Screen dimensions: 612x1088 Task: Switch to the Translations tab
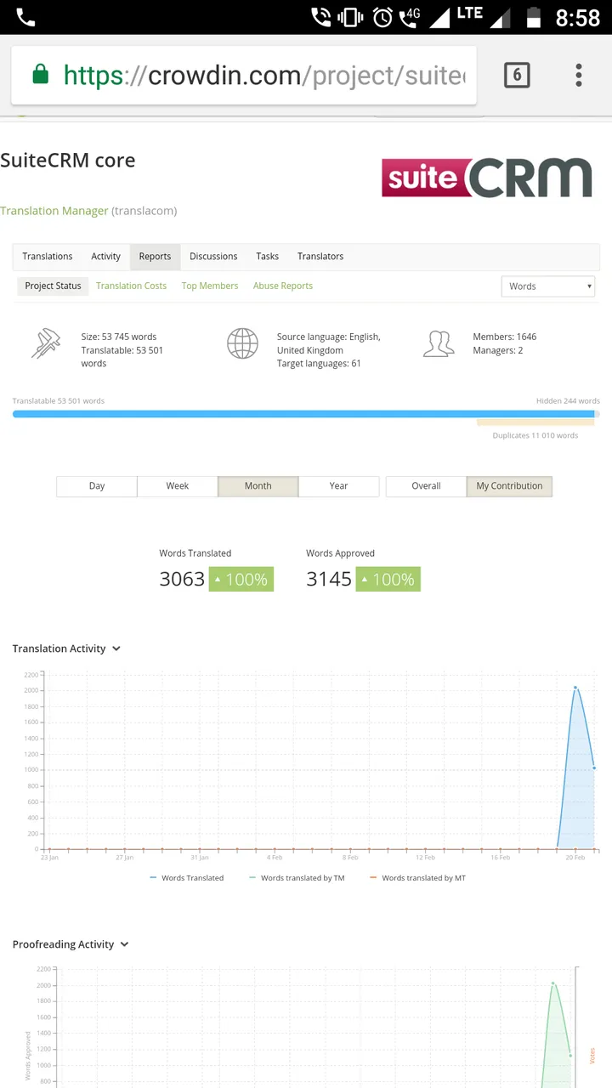(x=48, y=256)
